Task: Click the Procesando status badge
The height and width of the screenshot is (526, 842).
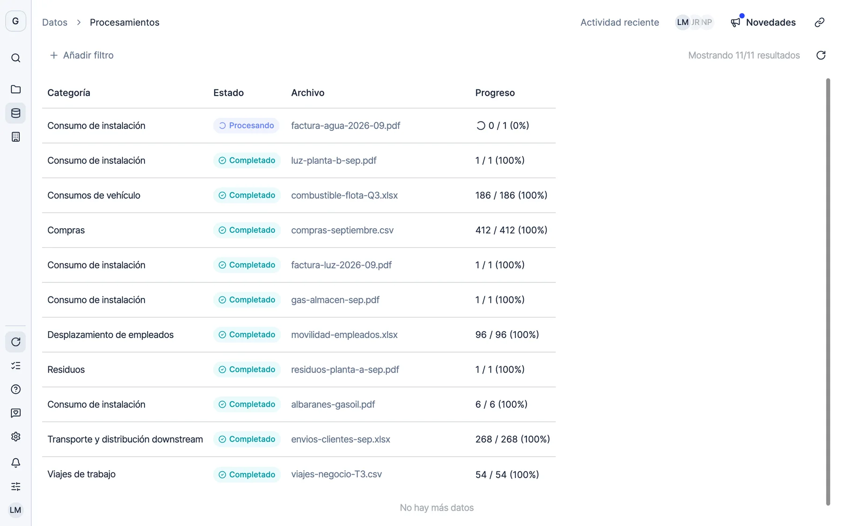Action: tap(246, 125)
